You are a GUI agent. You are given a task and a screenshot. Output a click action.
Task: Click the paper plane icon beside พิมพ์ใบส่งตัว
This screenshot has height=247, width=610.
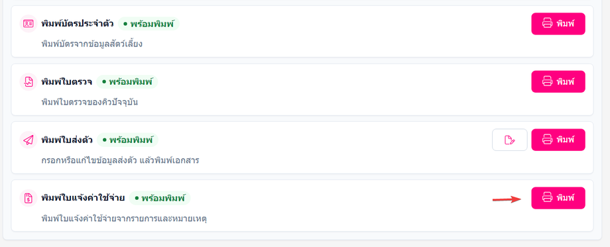click(29, 140)
